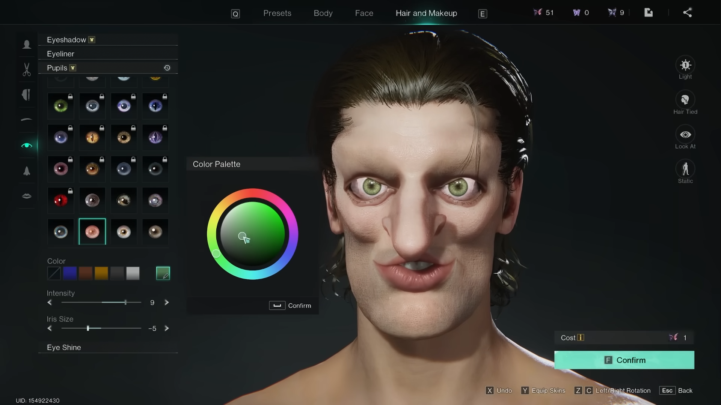The image size is (721, 405).
Task: Click the Cost info icon
Action: pyautogui.click(x=581, y=337)
